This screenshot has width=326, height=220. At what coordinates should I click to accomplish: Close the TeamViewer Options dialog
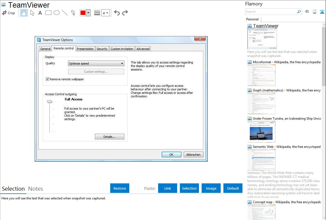point(200,39)
